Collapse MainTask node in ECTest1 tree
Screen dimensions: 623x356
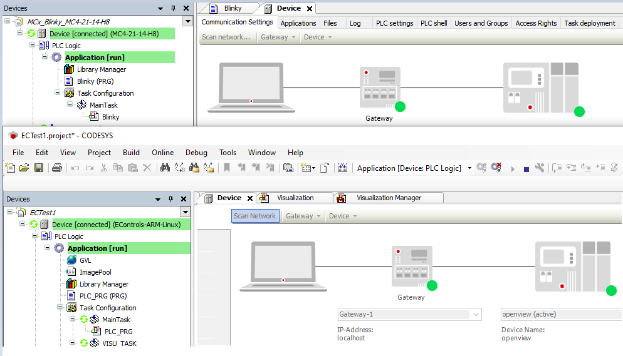(72, 318)
